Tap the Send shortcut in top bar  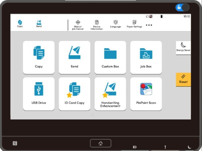point(39,24)
